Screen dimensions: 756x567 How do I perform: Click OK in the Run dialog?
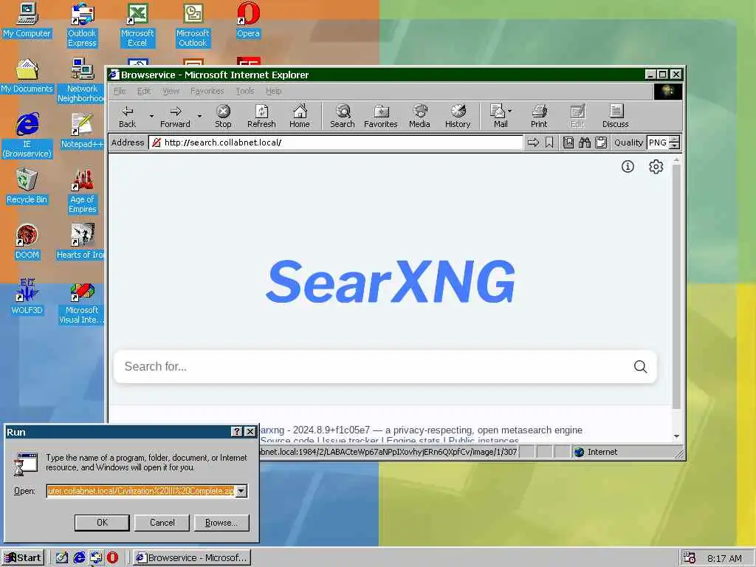(x=102, y=523)
